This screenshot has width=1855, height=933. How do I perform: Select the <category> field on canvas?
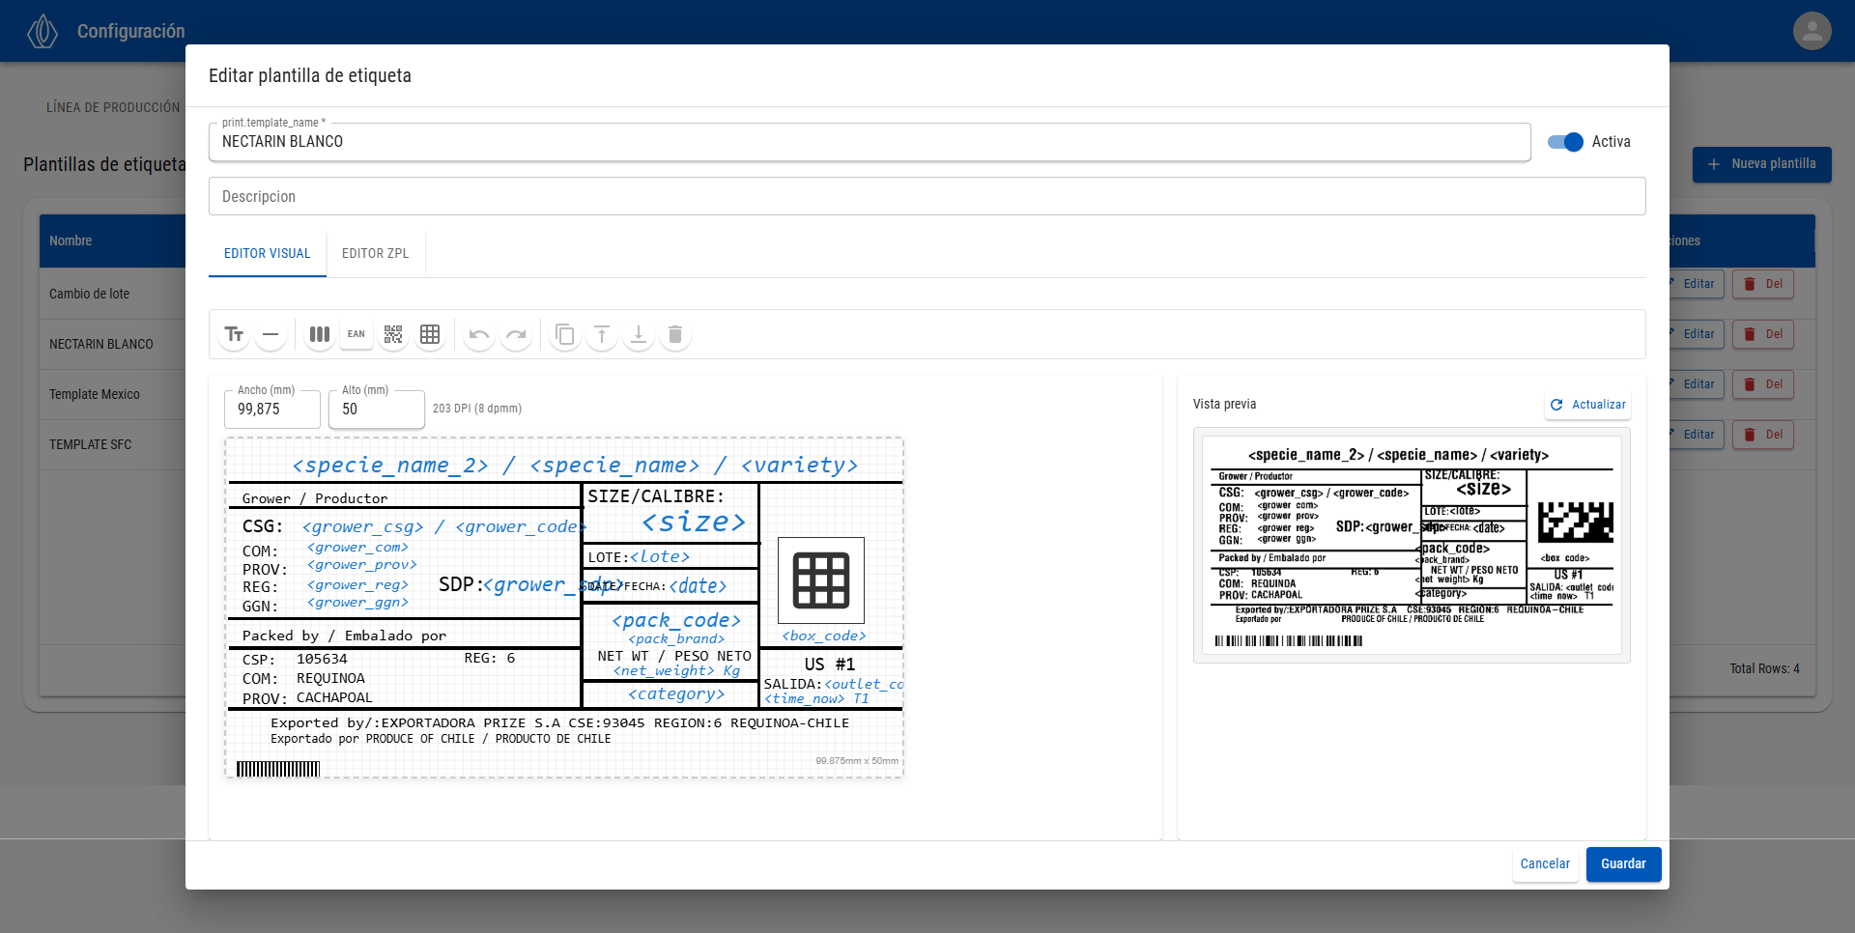pyautogui.click(x=675, y=693)
